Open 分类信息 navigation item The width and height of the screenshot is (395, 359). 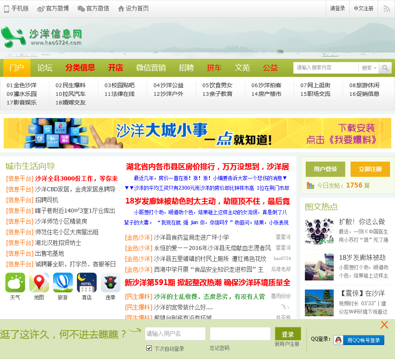[80, 67]
